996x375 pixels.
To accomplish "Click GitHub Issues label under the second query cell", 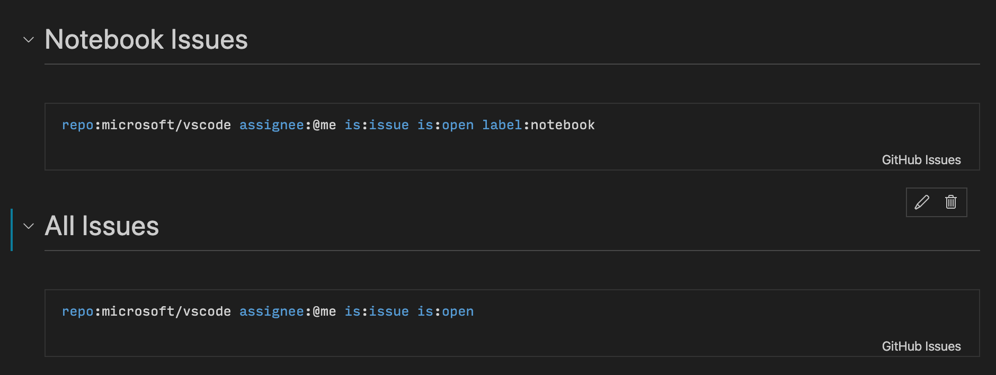I will pyautogui.click(x=921, y=346).
